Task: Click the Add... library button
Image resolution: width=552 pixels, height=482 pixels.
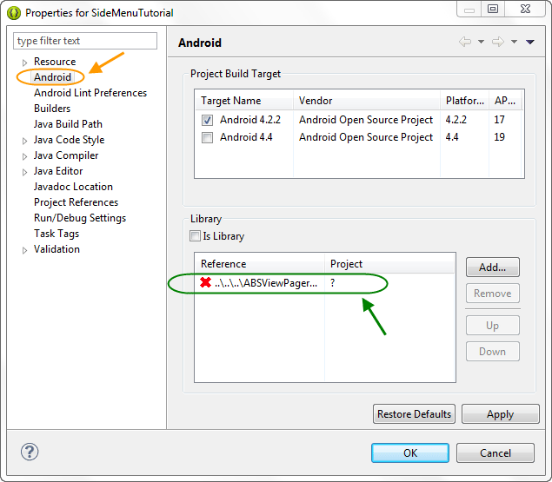Action: [493, 267]
